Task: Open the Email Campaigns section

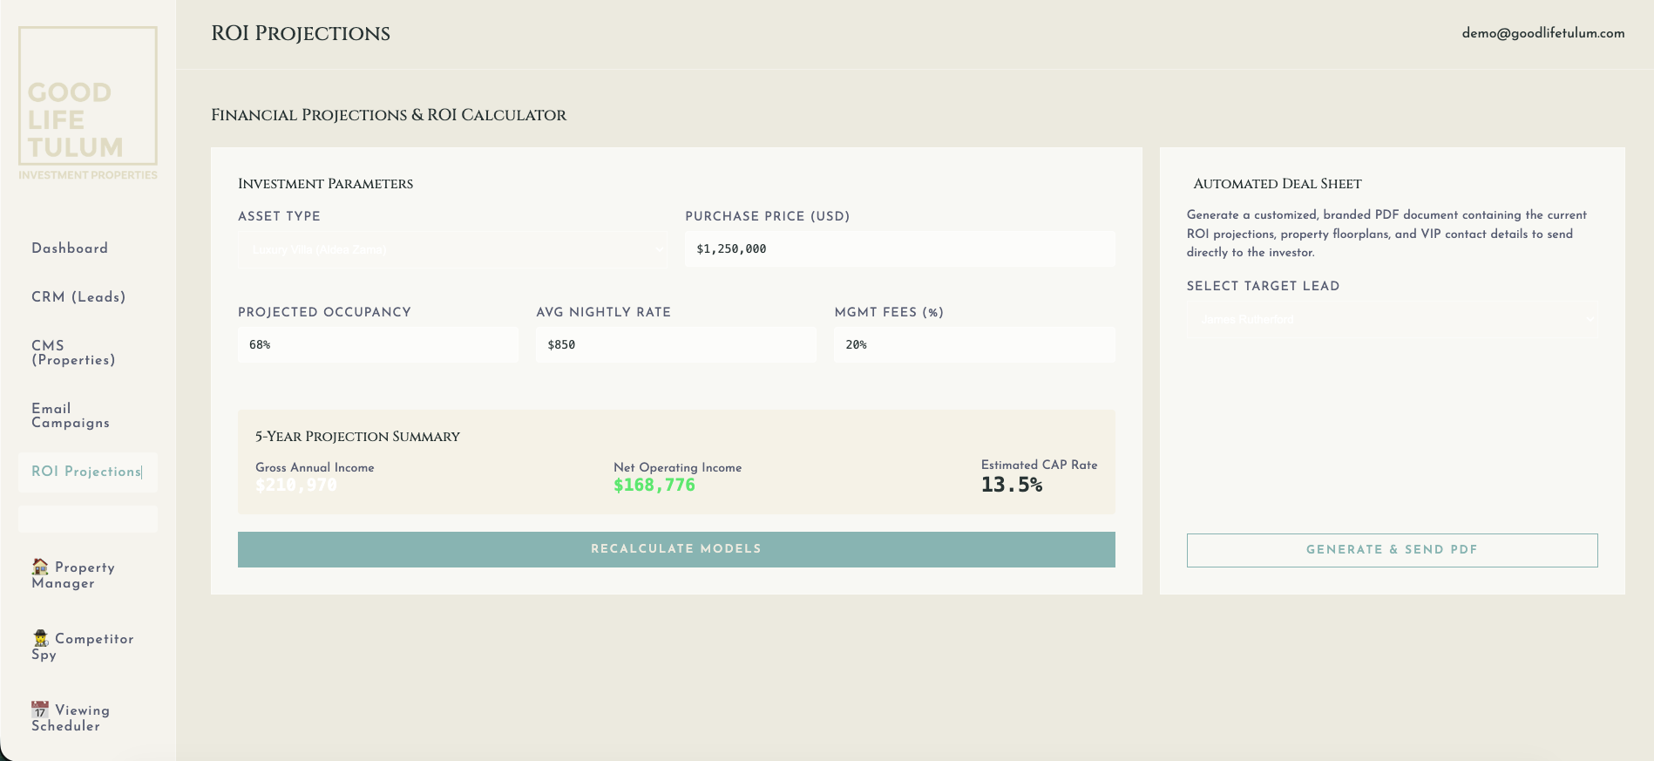Action: (71, 416)
